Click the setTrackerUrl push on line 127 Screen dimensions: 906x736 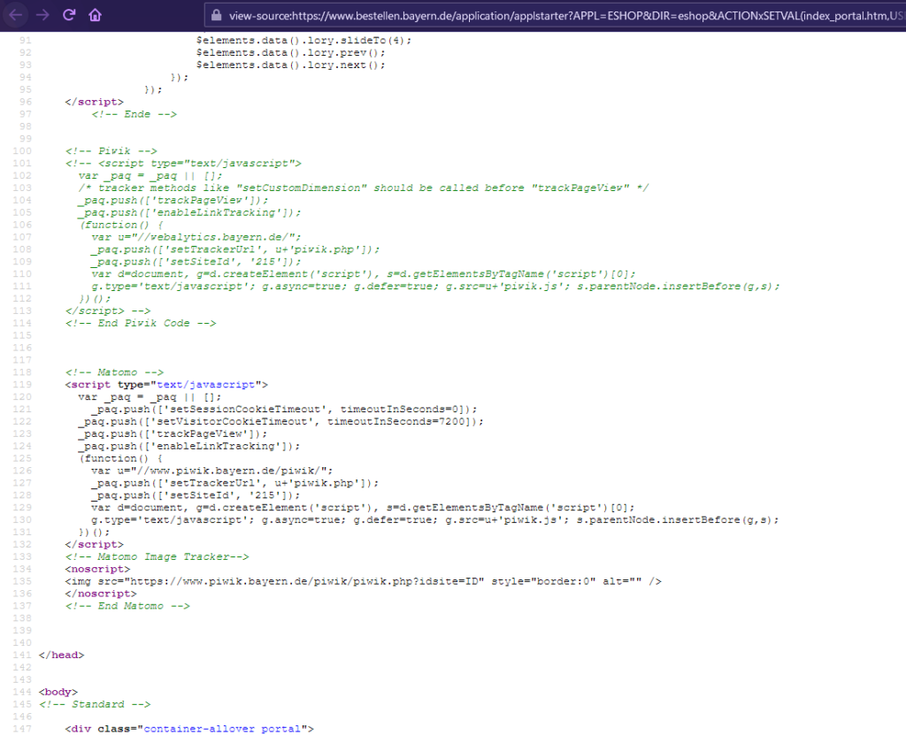coord(234,483)
